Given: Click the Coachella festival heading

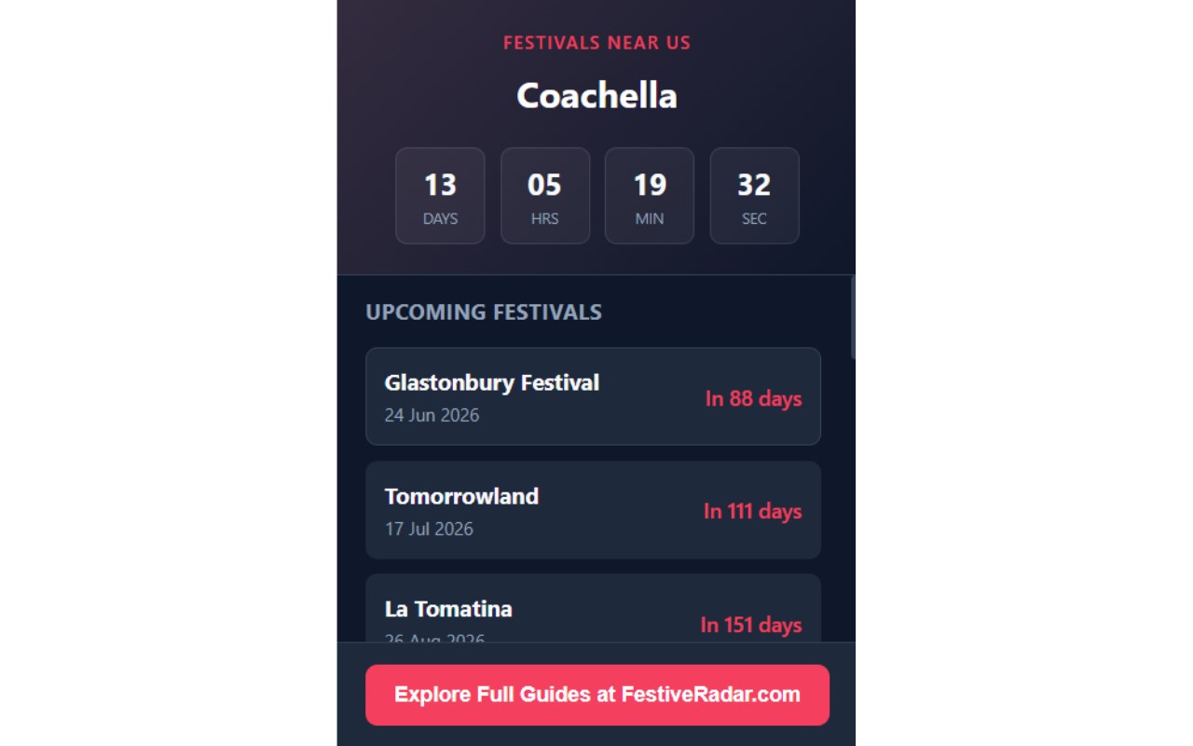Looking at the screenshot, I should coord(596,95).
